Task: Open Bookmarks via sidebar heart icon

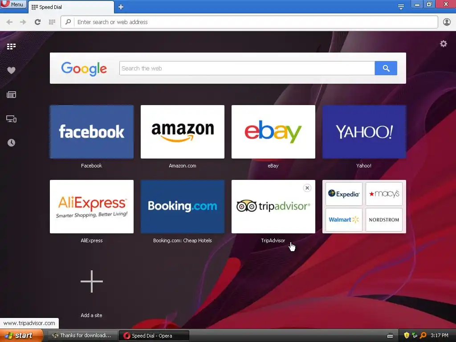Action: pos(11,70)
